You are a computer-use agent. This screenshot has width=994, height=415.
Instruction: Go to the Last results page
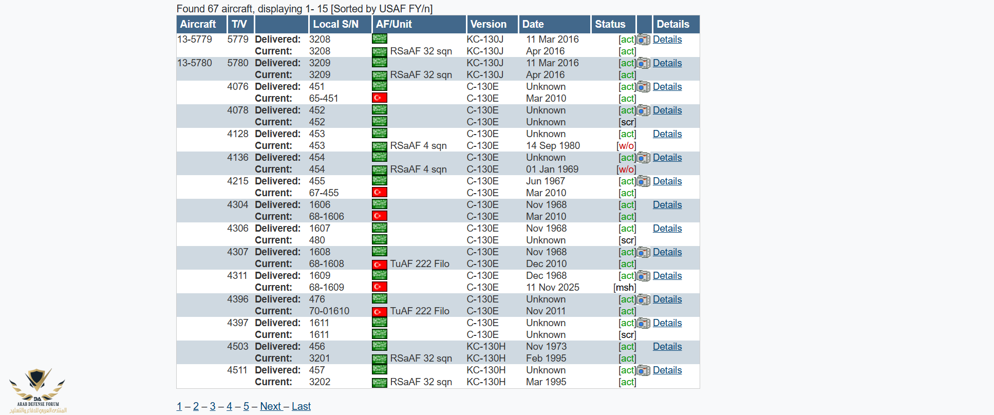301,406
